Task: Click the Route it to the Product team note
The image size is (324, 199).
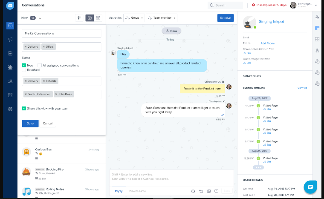Action: point(202,89)
